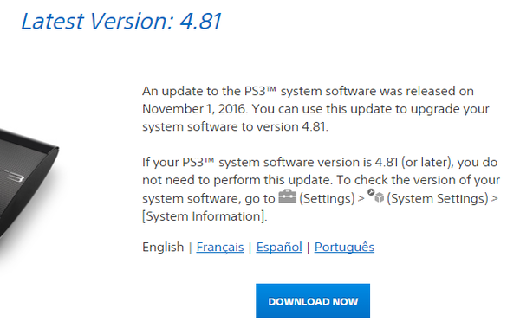Click the Settings toolbox icon
Image resolution: width=520 pixels, height=328 pixels.
click(287, 196)
